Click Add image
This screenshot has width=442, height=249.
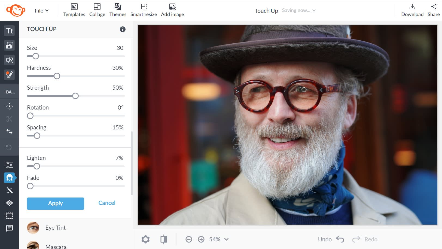pyautogui.click(x=172, y=10)
